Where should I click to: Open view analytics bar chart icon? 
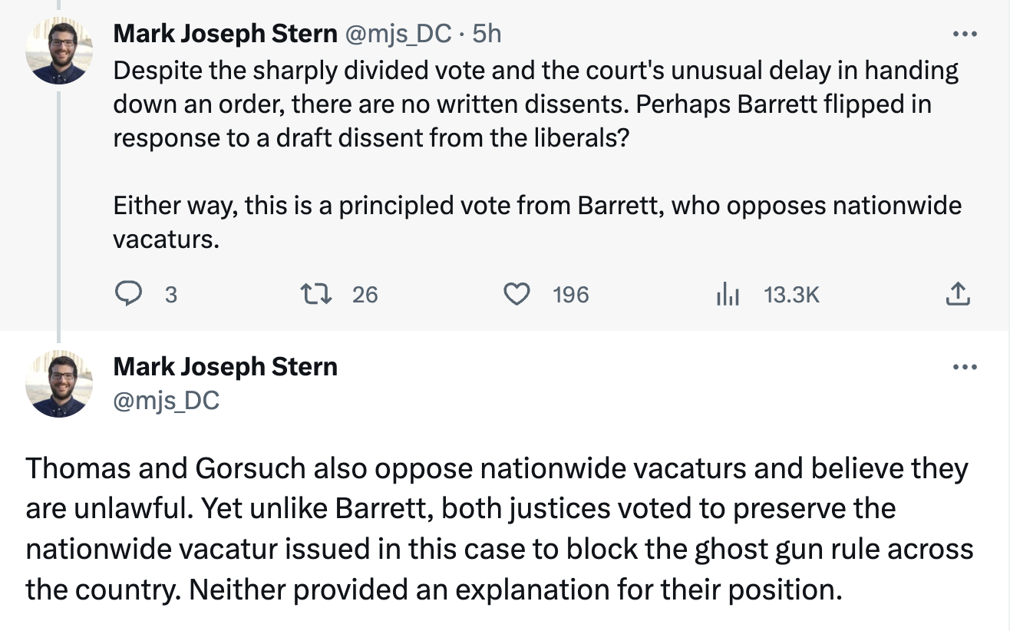tap(726, 293)
